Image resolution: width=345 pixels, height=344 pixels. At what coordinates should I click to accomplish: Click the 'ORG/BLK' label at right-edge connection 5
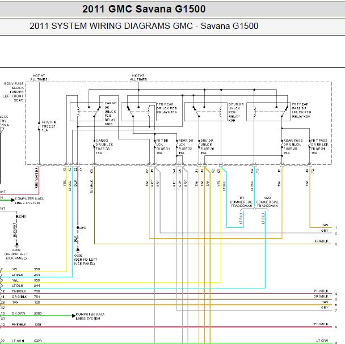click(x=321, y=296)
